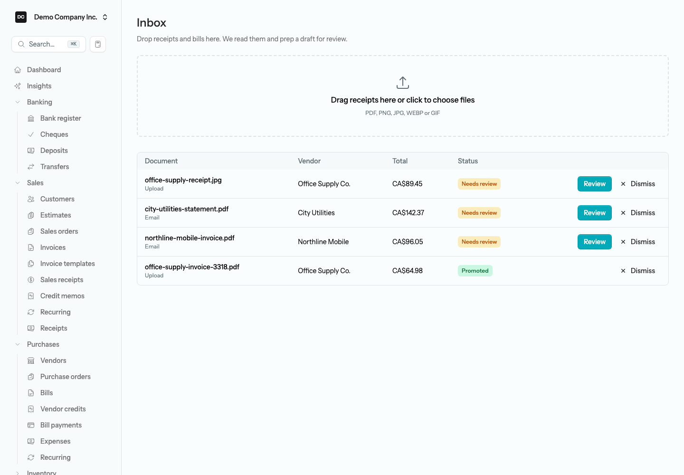Click the Credit memos icon

point(31,296)
